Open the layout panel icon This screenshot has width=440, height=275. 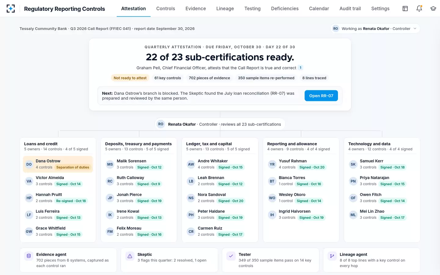(405, 9)
